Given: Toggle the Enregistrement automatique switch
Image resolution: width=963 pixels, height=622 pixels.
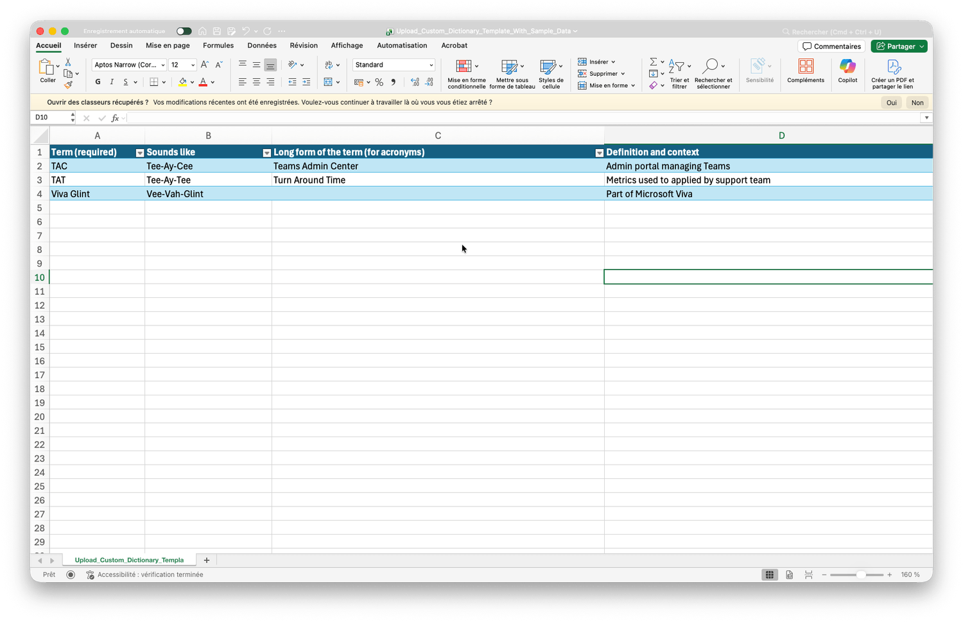Looking at the screenshot, I should [184, 31].
